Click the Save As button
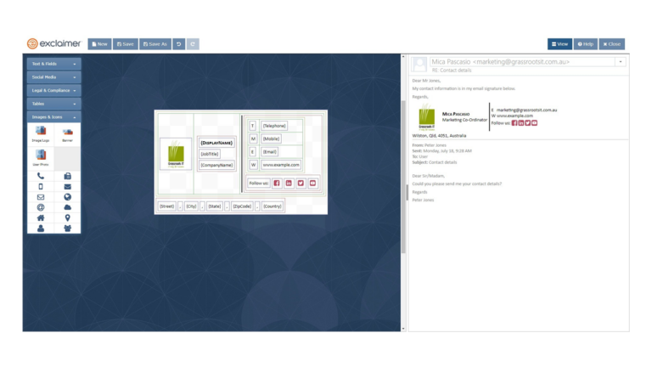The width and height of the screenshot is (652, 367). pos(155,44)
